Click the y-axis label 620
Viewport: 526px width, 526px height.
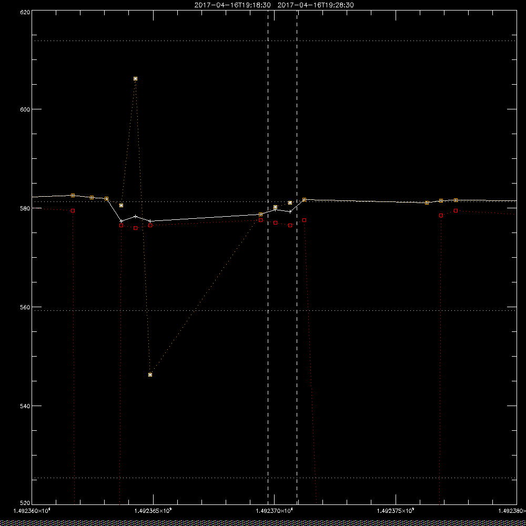(25, 12)
